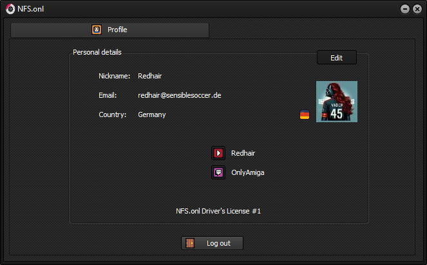Open the Profile tab
Viewport: 427px width, 265px height.
(x=109, y=30)
